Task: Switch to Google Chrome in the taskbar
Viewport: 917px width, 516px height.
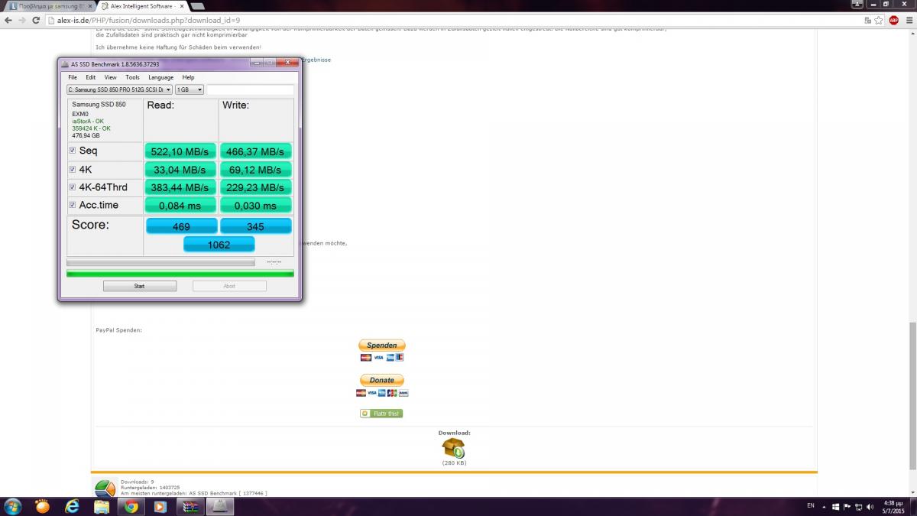Action: [131, 506]
